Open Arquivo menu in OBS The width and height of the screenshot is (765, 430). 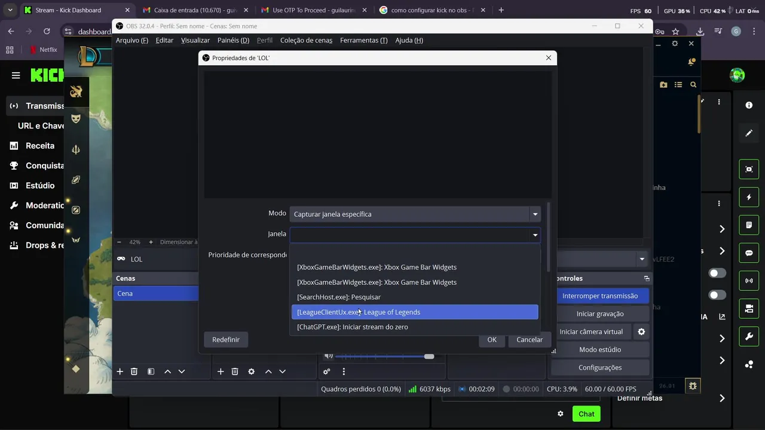click(x=132, y=40)
